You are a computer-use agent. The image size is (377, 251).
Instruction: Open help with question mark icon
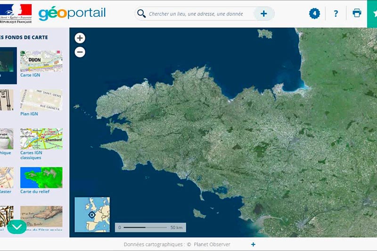tap(336, 14)
